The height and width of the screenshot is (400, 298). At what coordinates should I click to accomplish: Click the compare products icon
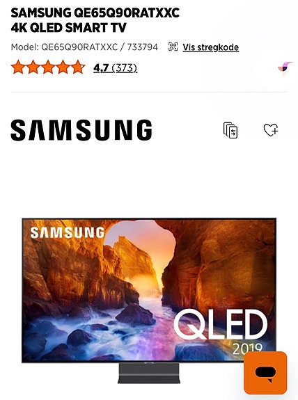click(230, 130)
